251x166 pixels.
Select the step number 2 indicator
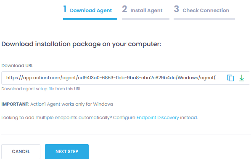tap(124, 9)
